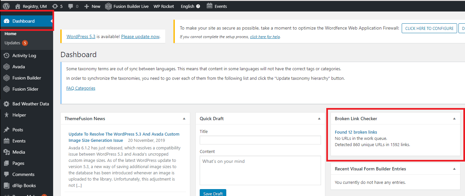
Task: Click Found 12 broken links
Action: point(356,132)
